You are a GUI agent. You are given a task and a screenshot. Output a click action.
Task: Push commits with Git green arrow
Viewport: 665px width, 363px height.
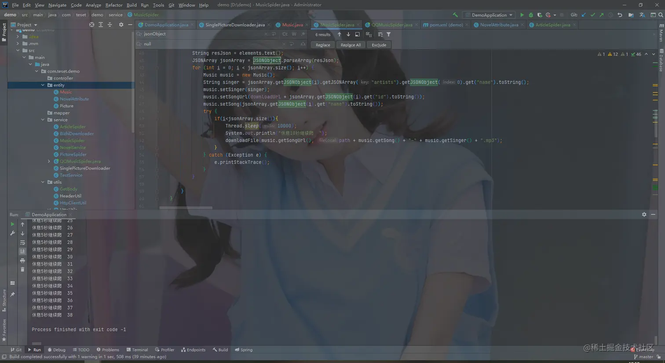pos(601,15)
